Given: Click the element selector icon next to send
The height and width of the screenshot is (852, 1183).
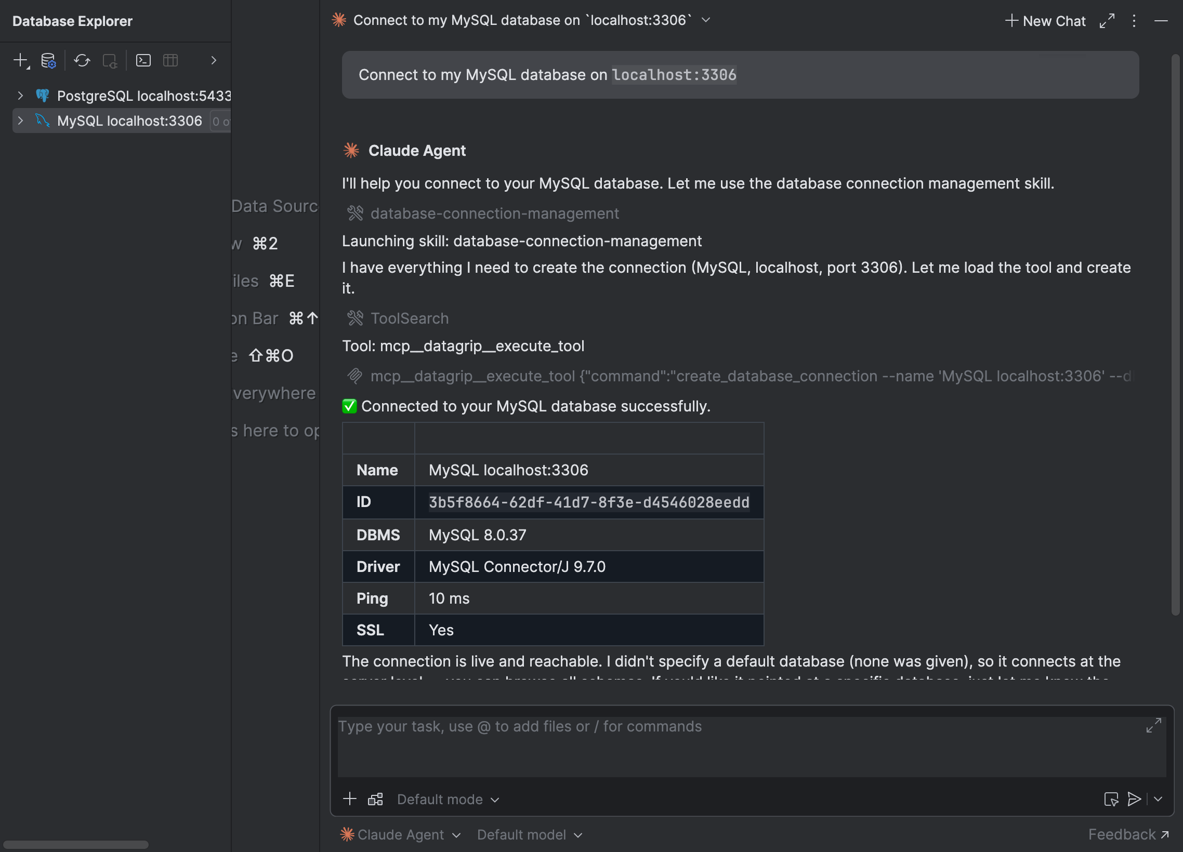Looking at the screenshot, I should click(x=1111, y=799).
